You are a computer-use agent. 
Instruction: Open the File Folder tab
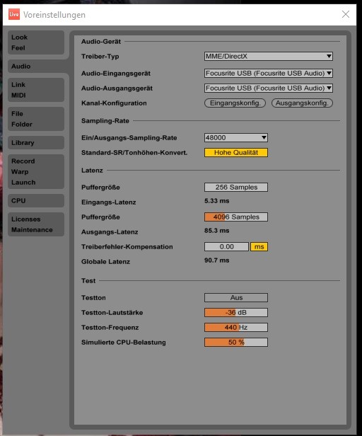[x=36, y=119]
